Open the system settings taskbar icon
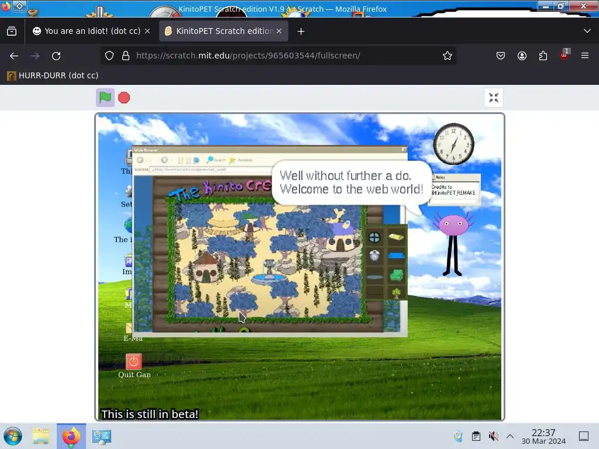Screen dimensions: 599x449 pos(102,436)
